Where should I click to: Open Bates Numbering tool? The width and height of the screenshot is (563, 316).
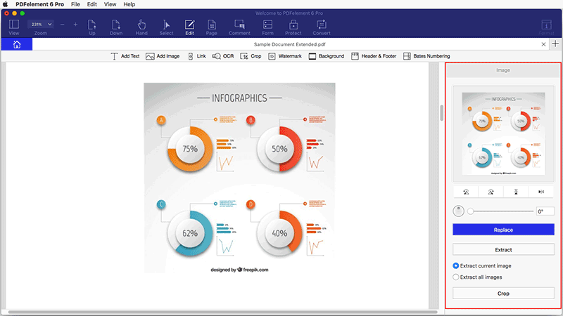[x=426, y=56]
